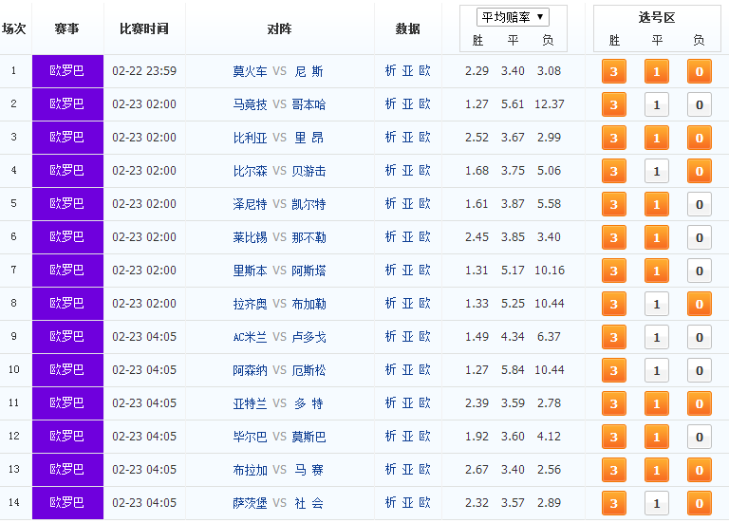
Task: Open 多特 team link in match 11
Action: click(x=308, y=403)
